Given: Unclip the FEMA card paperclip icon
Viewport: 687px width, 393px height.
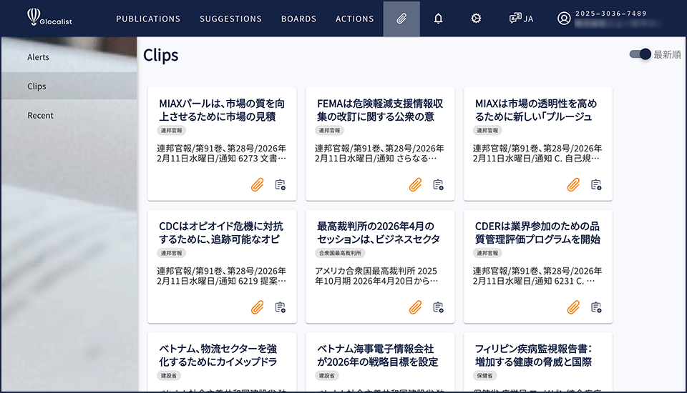Looking at the screenshot, I should (x=415, y=184).
